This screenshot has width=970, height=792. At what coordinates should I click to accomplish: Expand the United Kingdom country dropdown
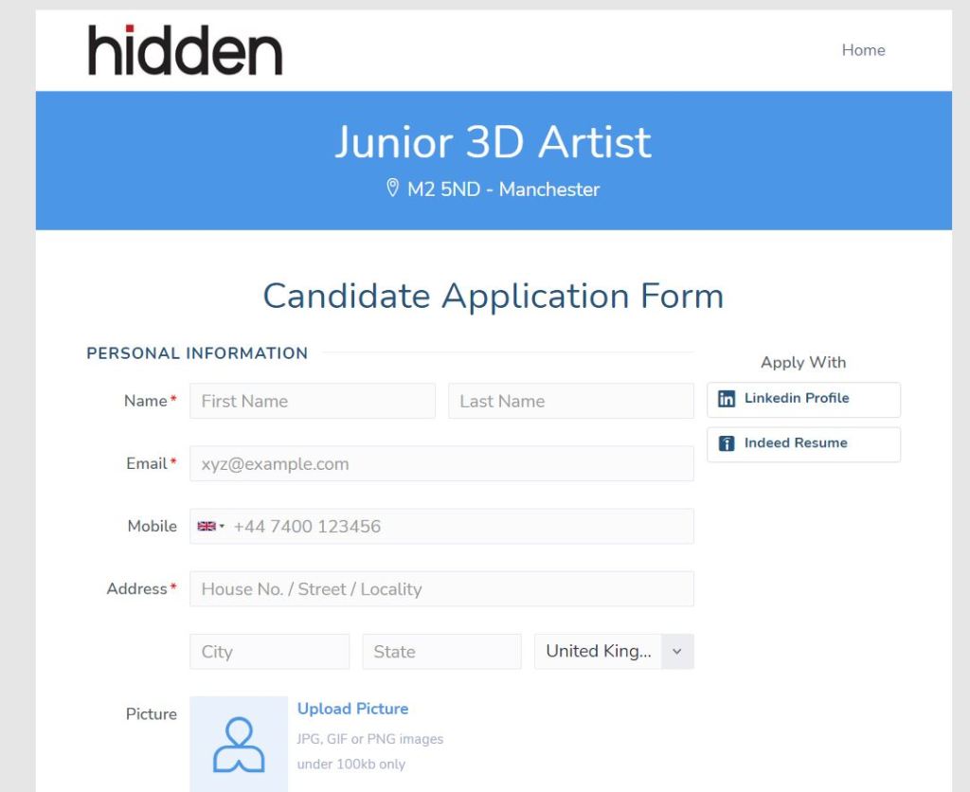pyautogui.click(x=676, y=652)
